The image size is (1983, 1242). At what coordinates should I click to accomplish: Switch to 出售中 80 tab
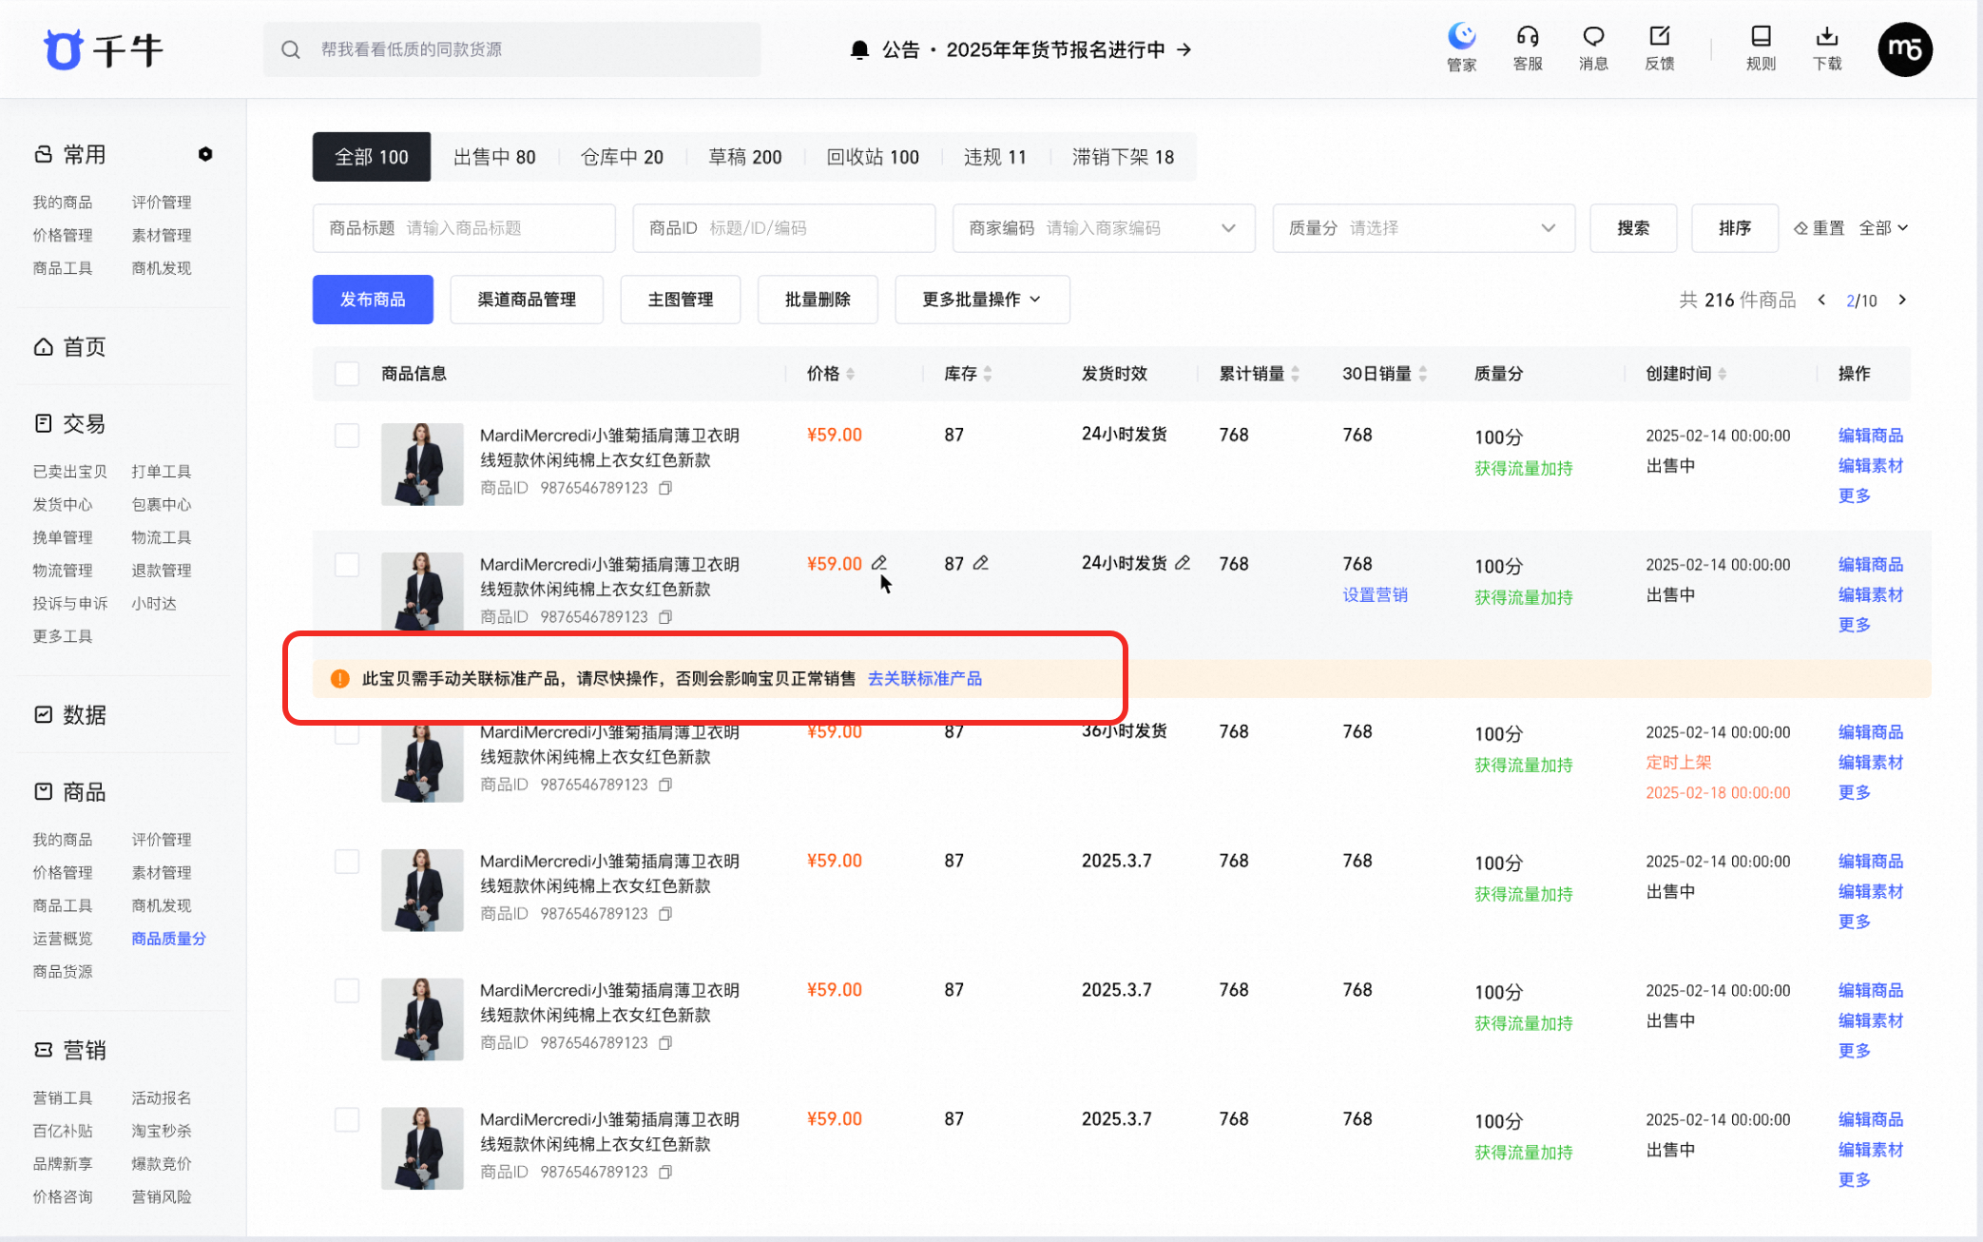pos(494,157)
